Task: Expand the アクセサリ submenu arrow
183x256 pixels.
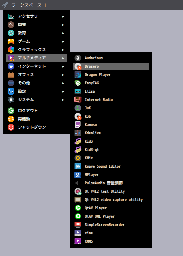Action: tap(63, 16)
